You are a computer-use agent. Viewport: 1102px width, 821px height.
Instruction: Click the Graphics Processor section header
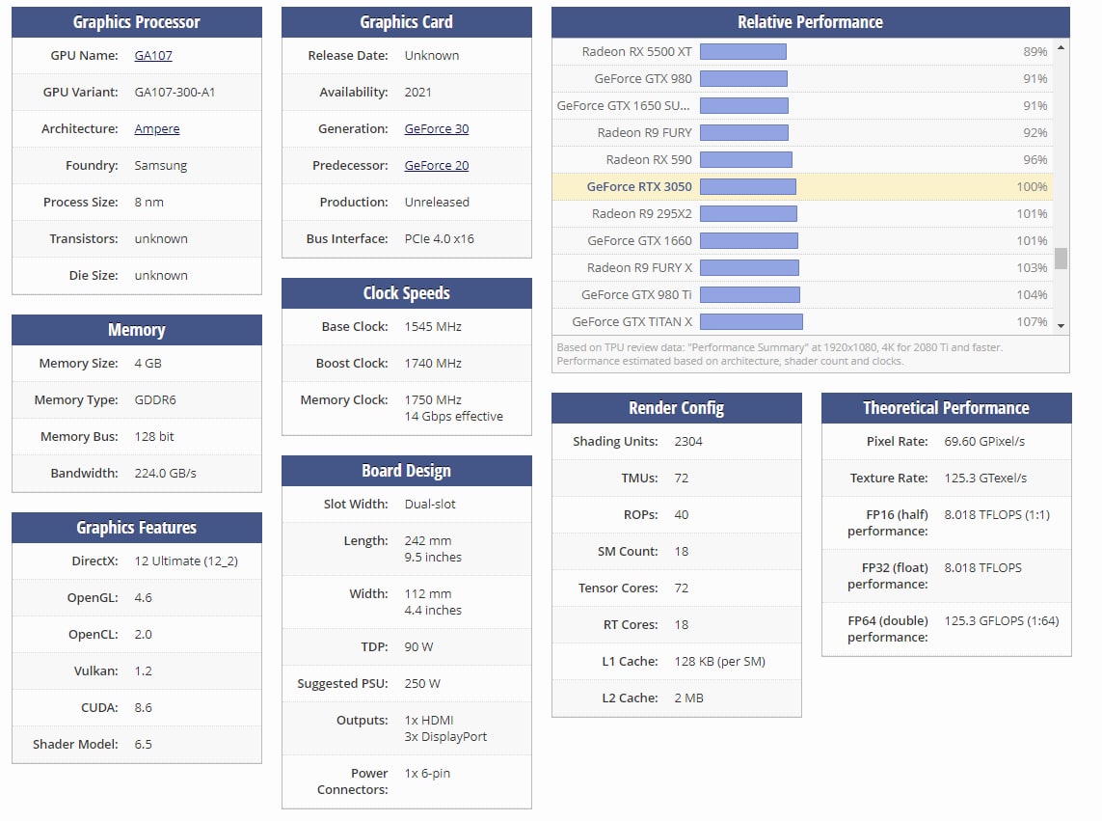[x=137, y=22]
